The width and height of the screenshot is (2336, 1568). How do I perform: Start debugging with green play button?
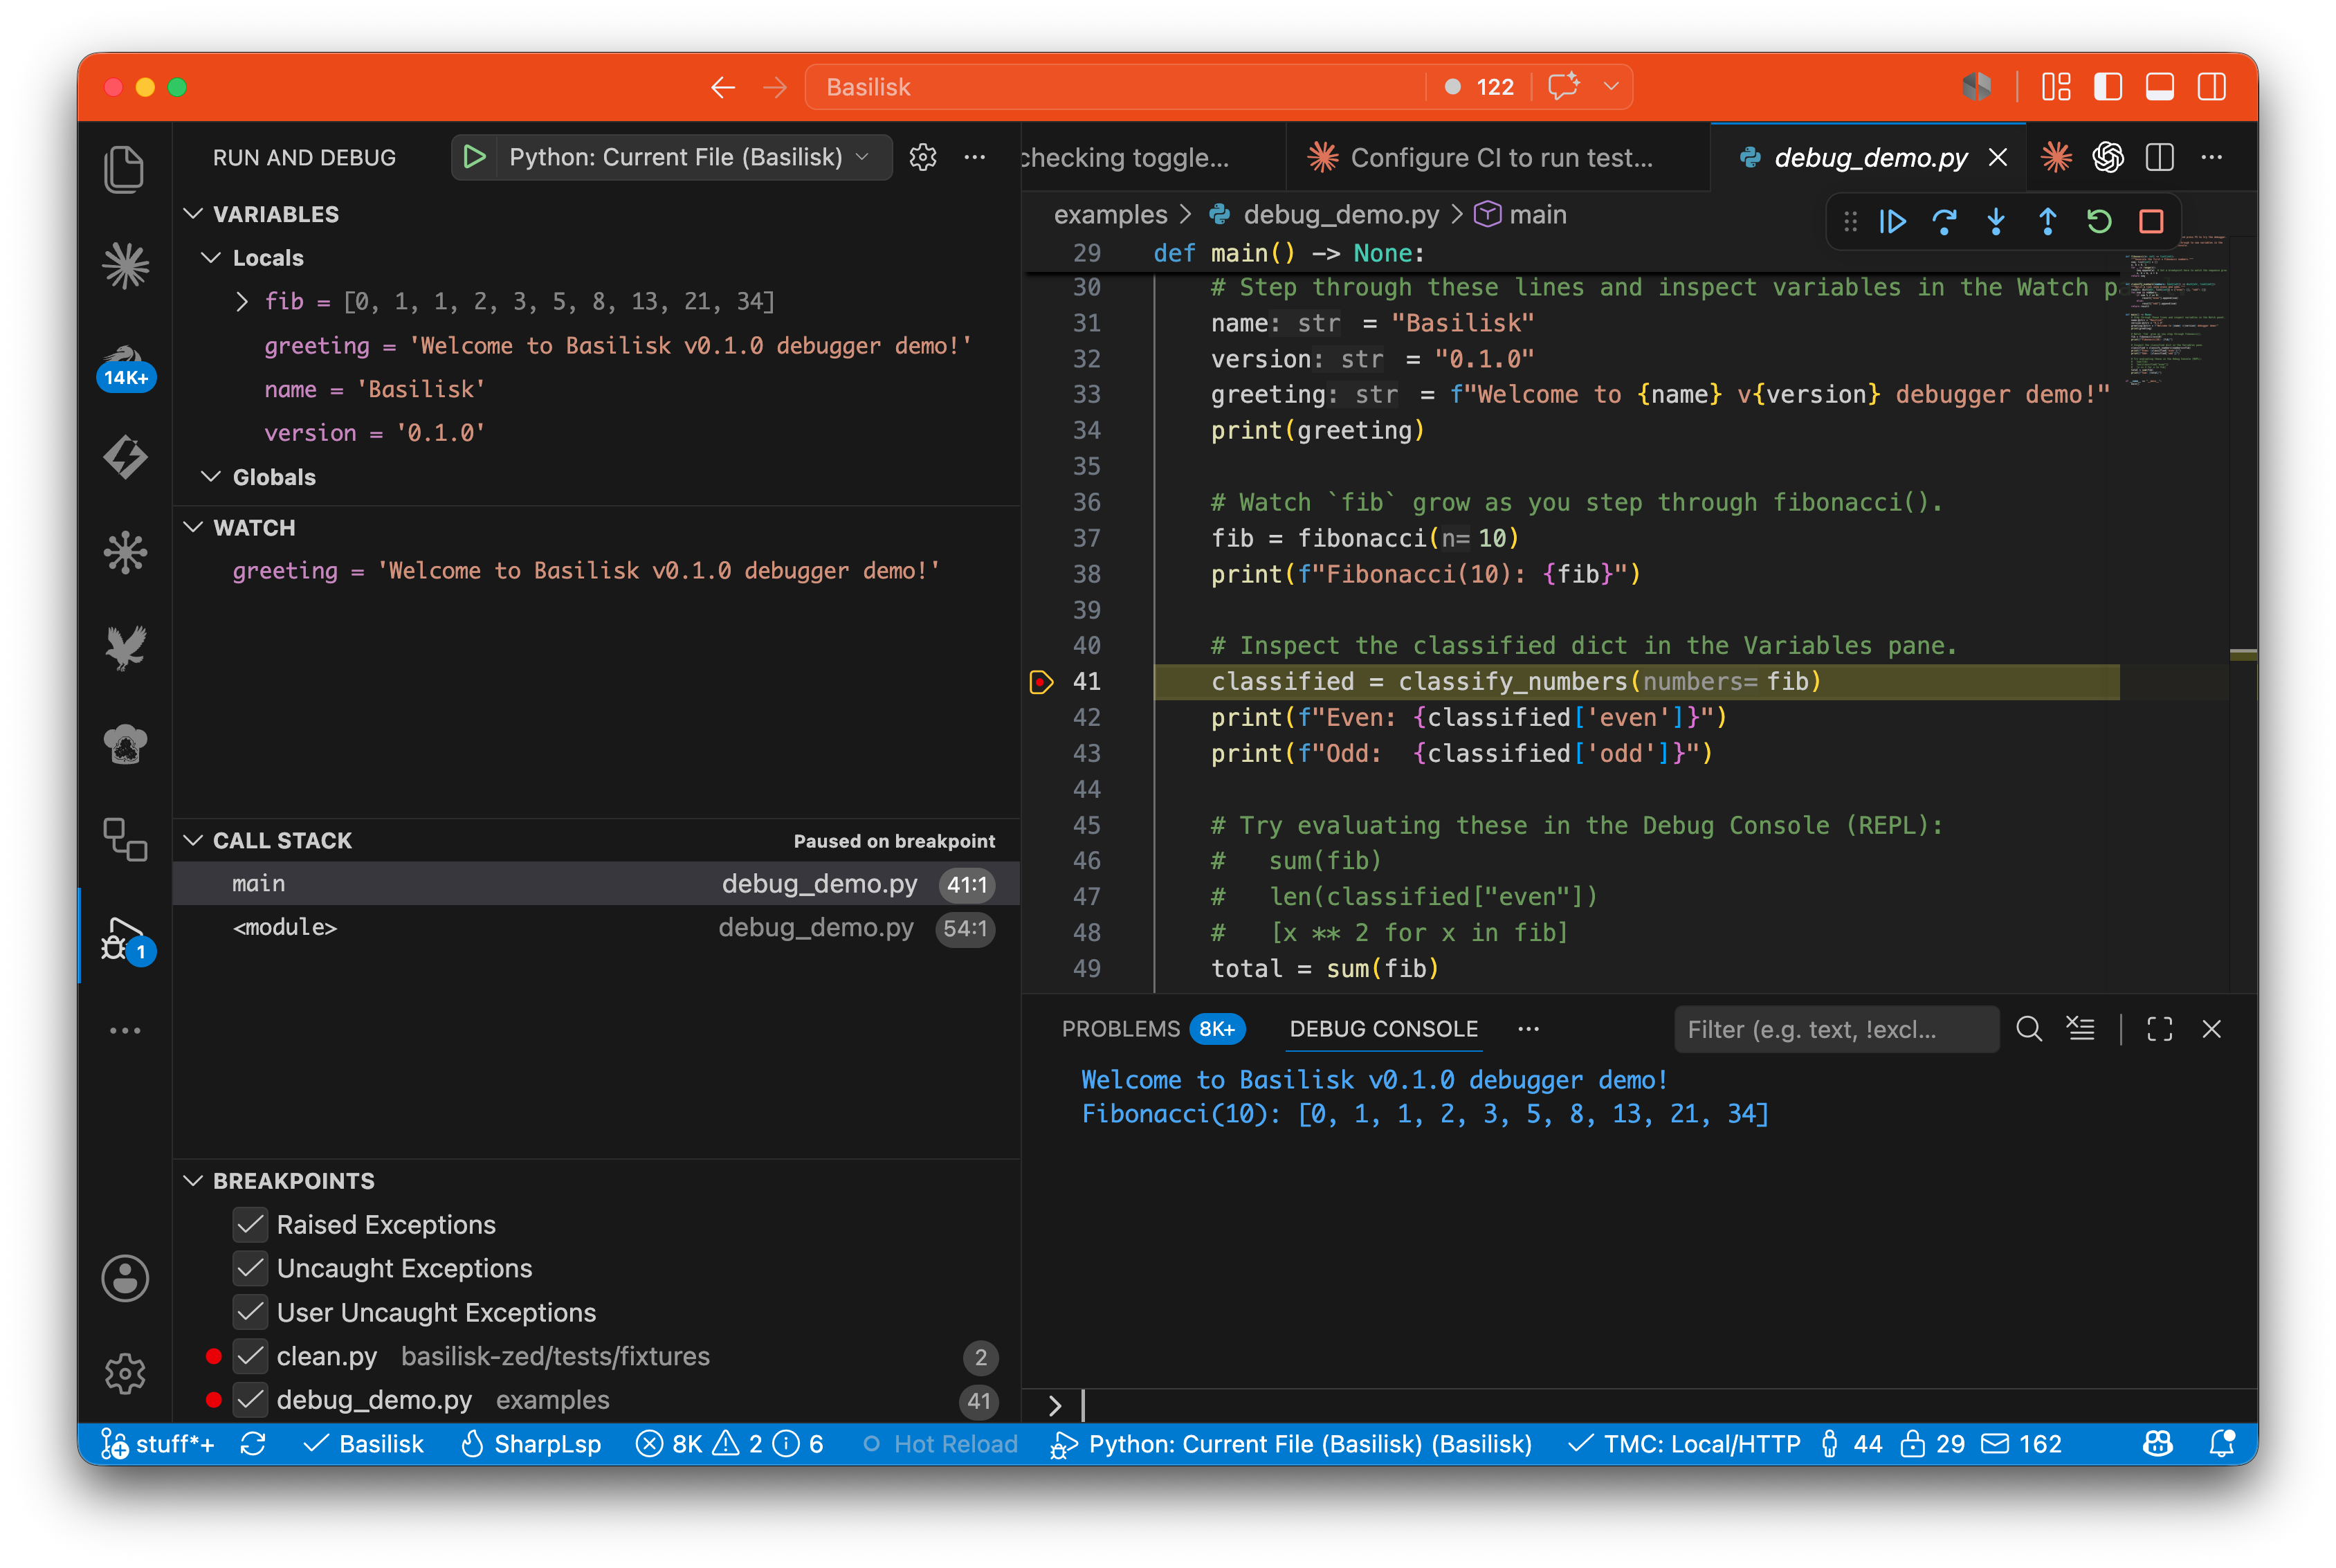pos(474,157)
